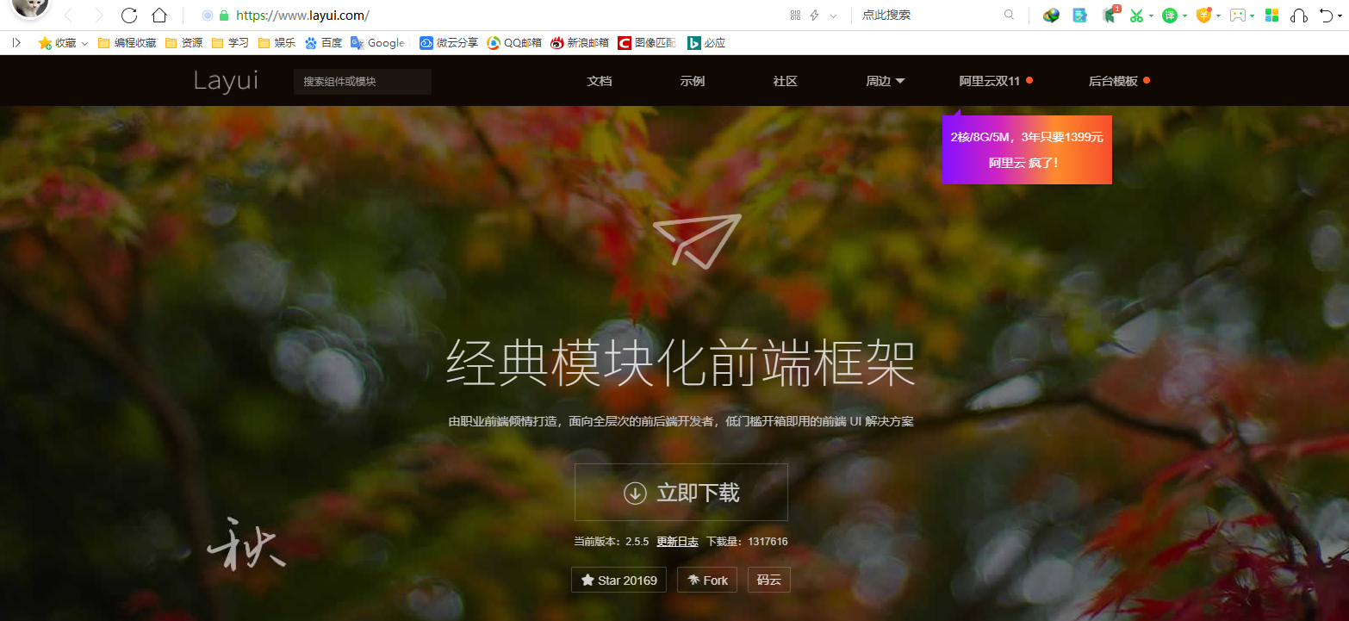The image size is (1349, 621).
Task: Go to the browser home page icon
Action: pyautogui.click(x=159, y=16)
